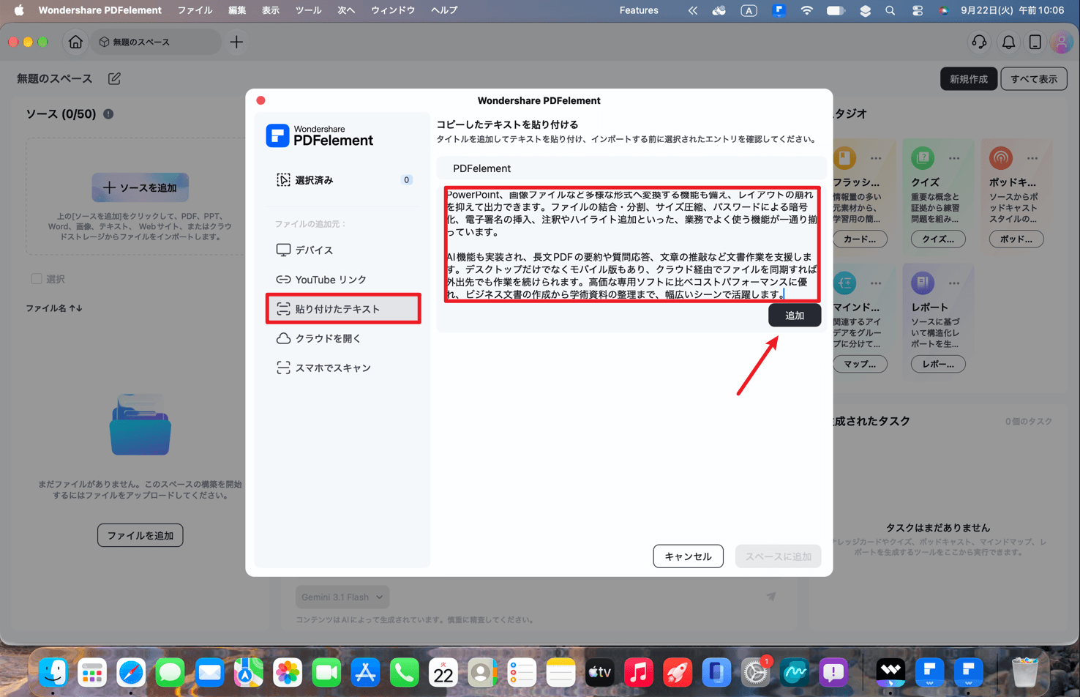
Task: Click the edit space name pencil icon
Action: [114, 78]
